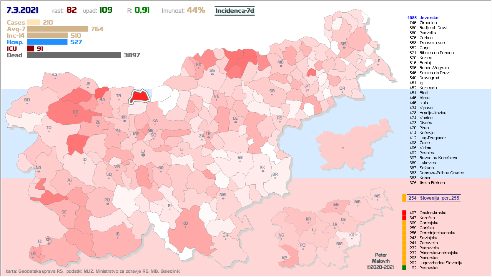Click the blue Hosp. bar
The width and height of the screenshot is (492, 277).
47,42
